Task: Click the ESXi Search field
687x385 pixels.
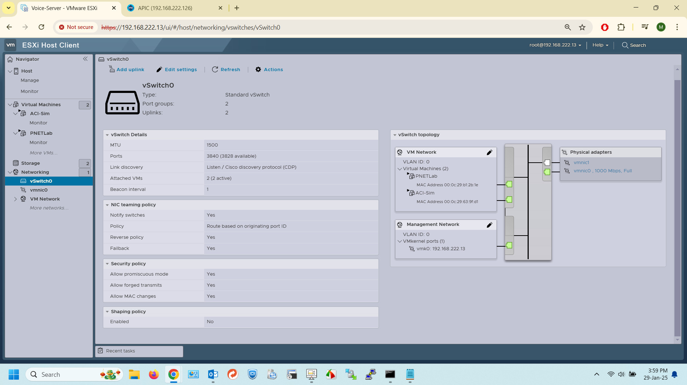Action: [x=634, y=45]
